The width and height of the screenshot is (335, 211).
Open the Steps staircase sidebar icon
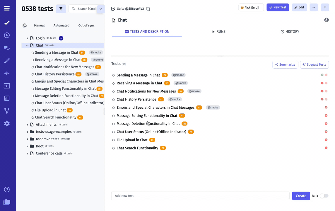(x=7, y=61)
